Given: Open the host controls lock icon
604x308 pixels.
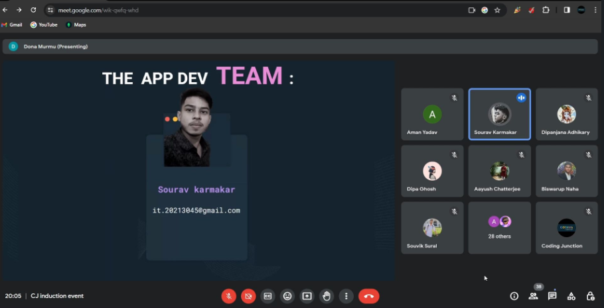Looking at the screenshot, I should point(590,296).
